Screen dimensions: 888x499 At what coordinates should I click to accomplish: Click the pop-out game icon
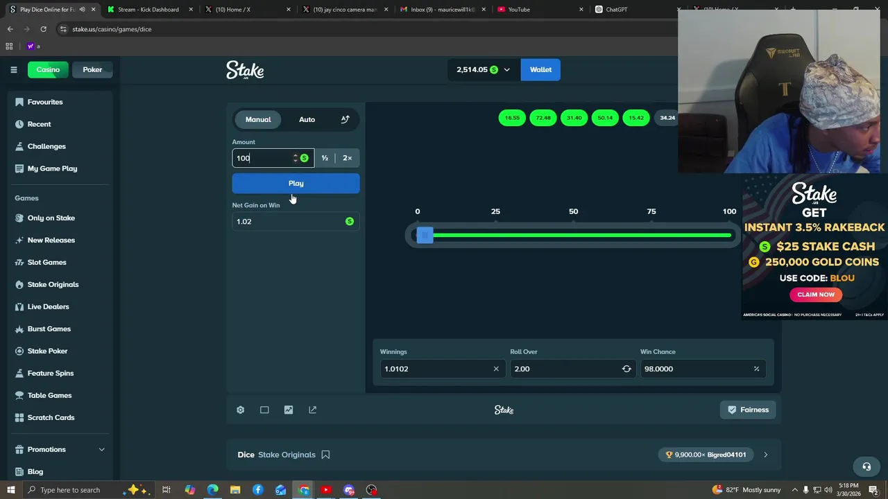(x=312, y=410)
